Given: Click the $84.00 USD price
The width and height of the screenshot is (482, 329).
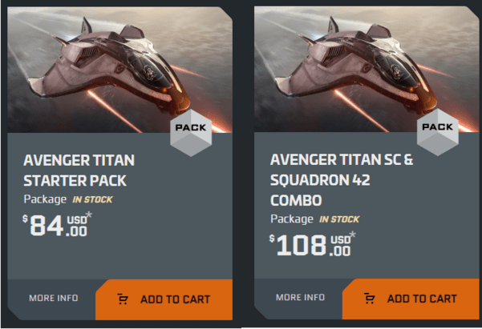Looking at the screenshot, I should click(56, 226).
